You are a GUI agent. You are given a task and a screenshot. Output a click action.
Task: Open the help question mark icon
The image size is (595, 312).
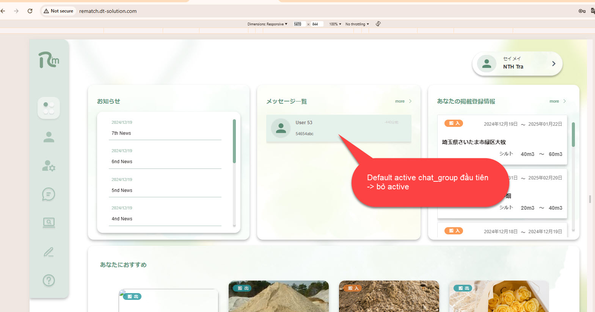[x=49, y=281]
